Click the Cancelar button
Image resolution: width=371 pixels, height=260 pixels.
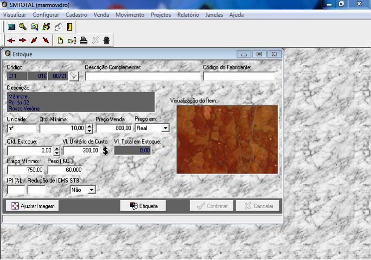point(258,206)
